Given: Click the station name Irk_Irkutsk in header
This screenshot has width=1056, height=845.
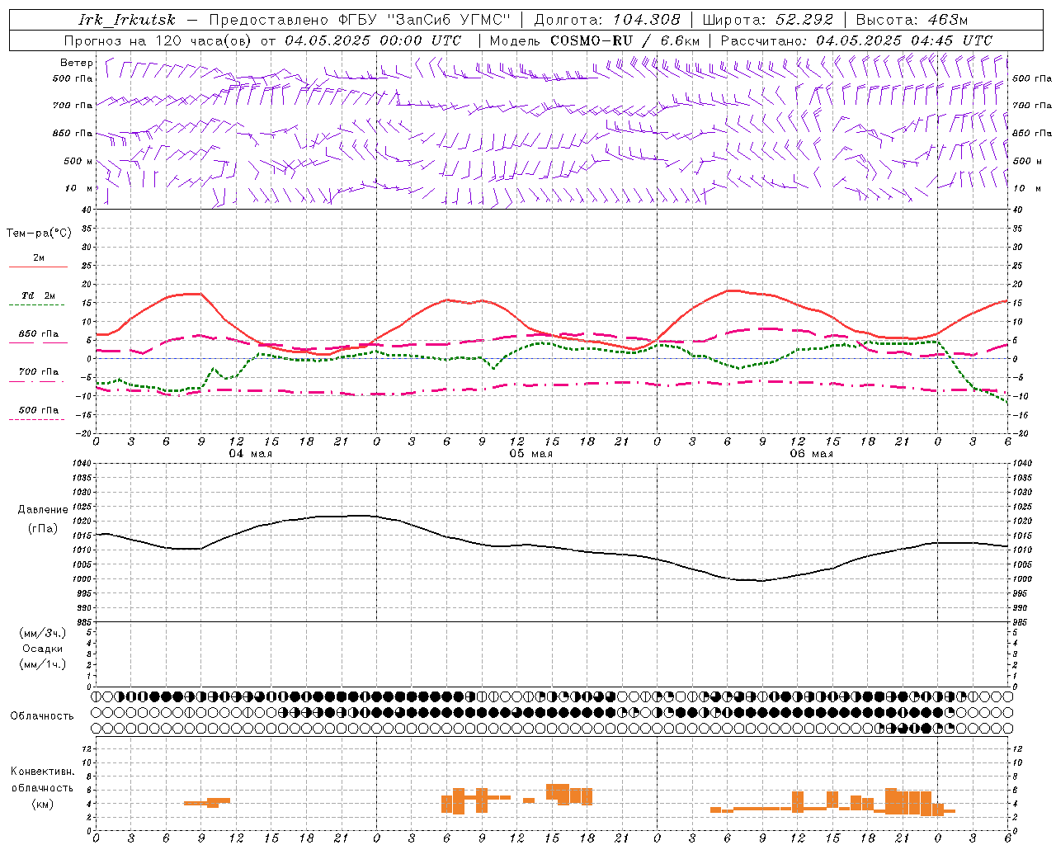Looking at the screenshot, I should point(127,20).
